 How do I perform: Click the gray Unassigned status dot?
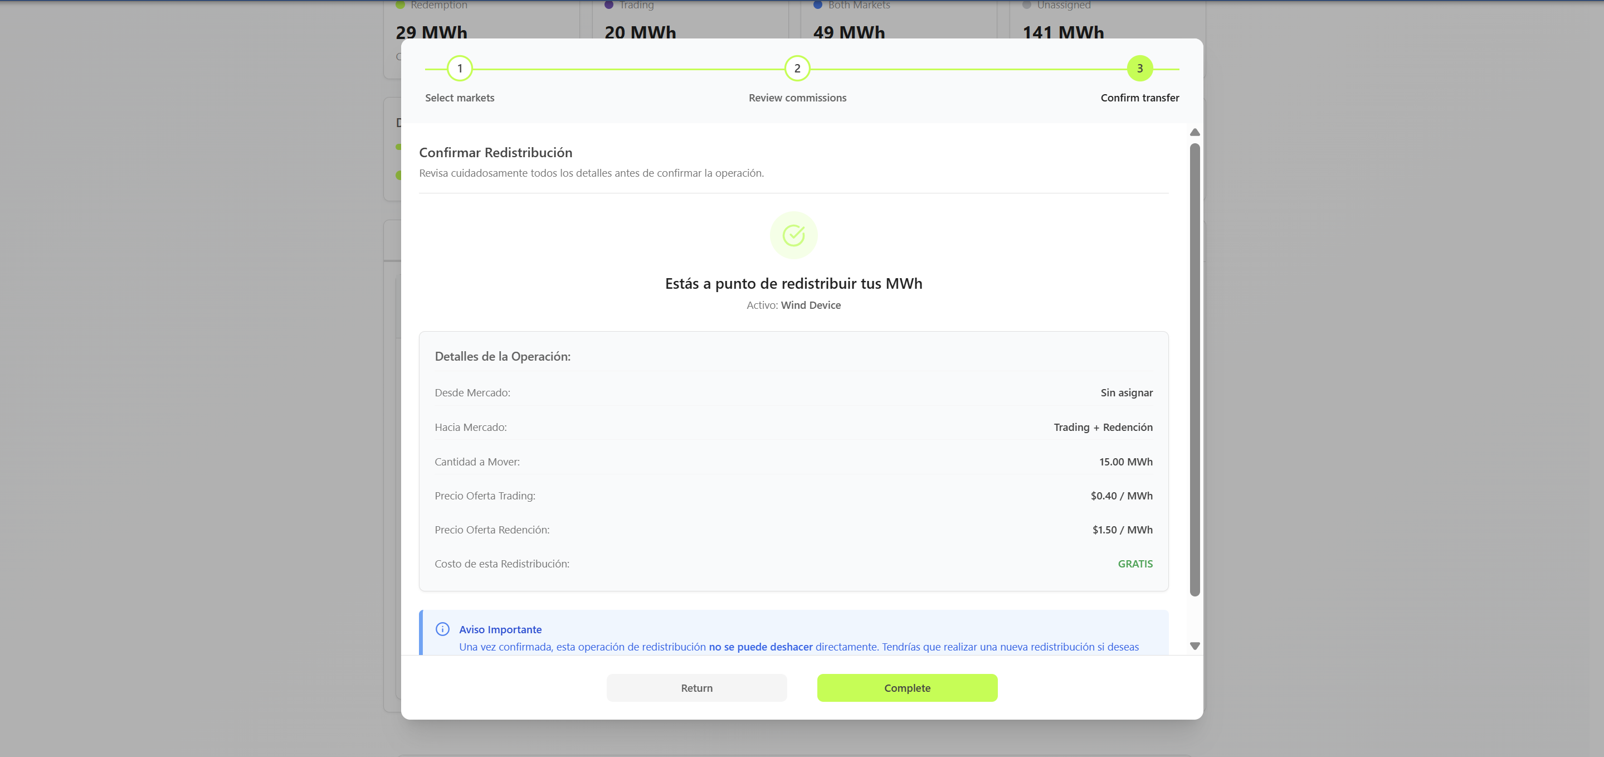pyautogui.click(x=1026, y=4)
